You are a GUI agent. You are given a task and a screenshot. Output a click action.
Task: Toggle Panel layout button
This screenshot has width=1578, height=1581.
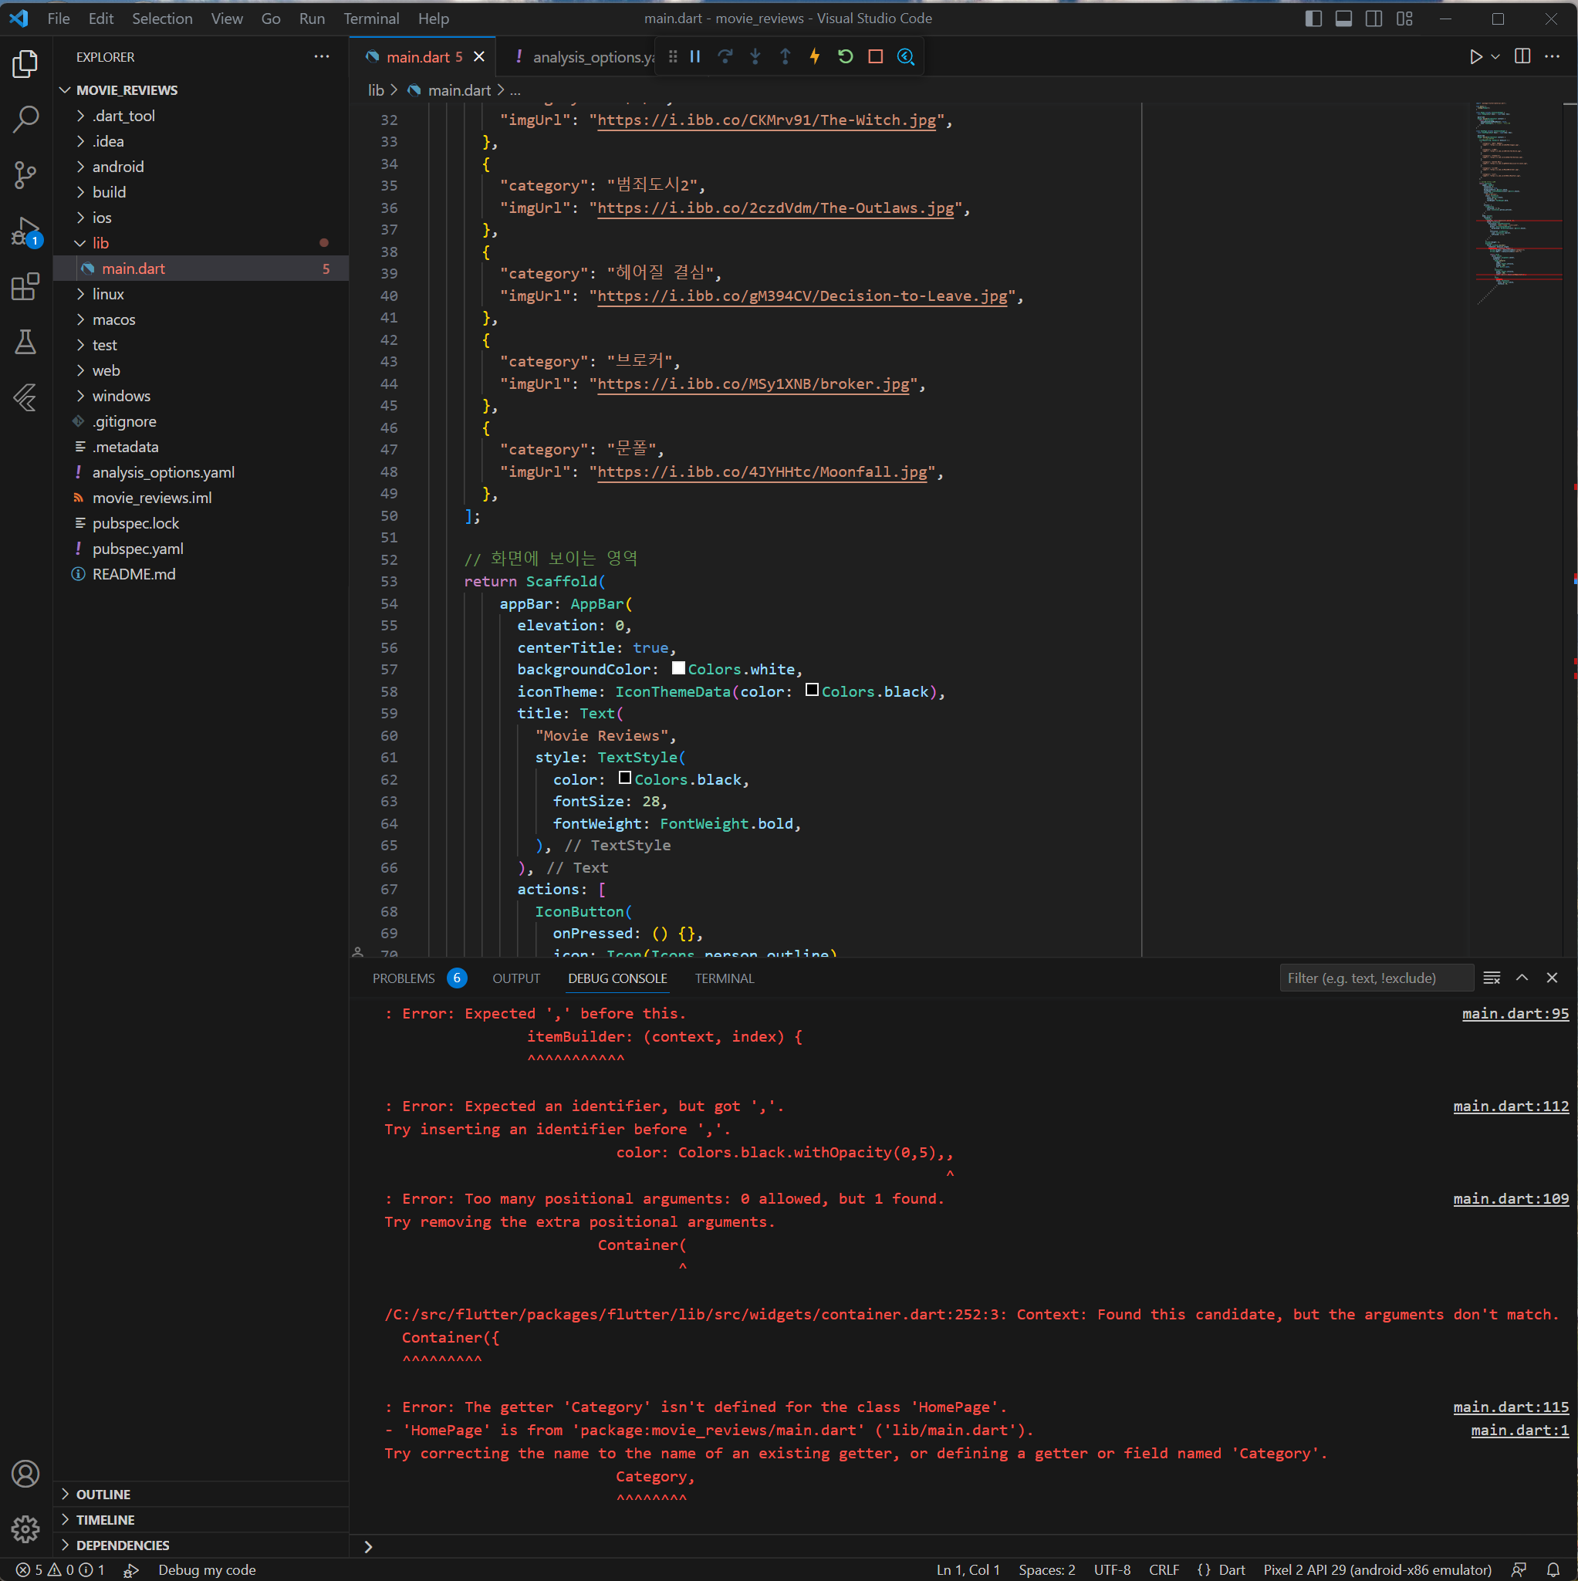tap(1343, 18)
